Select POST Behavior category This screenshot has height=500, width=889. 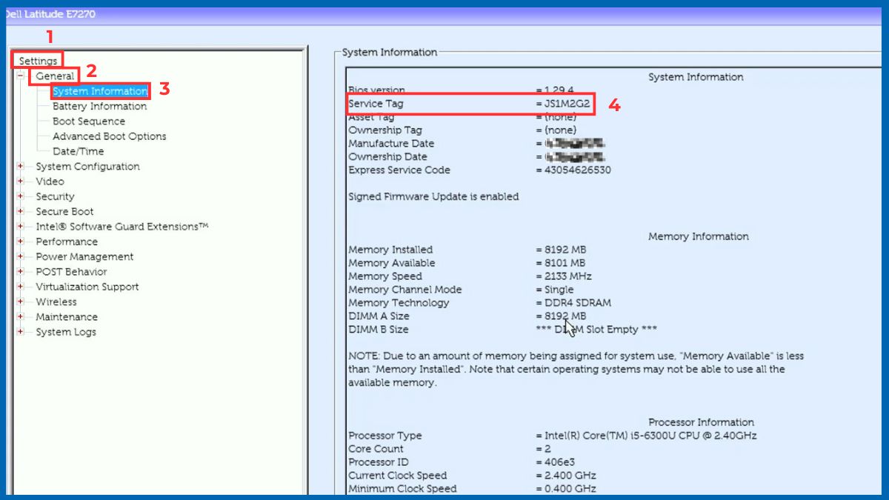[x=71, y=272]
